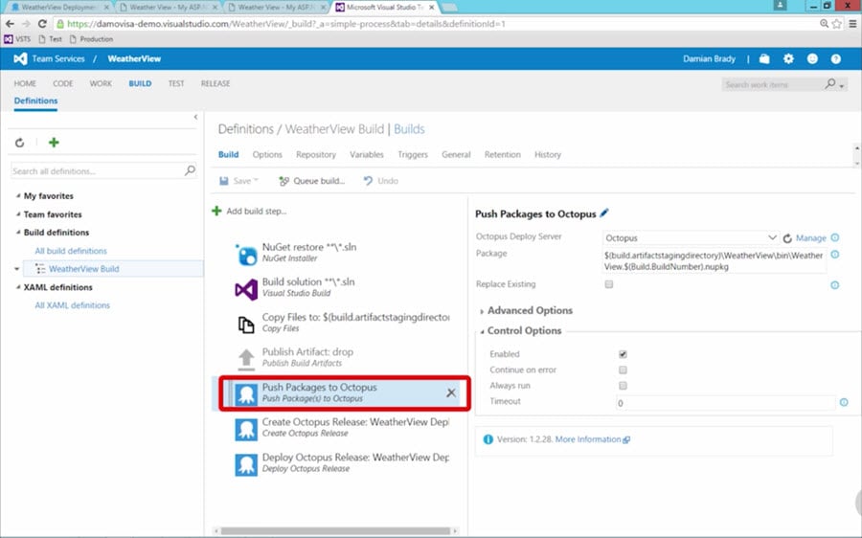Open the settings gear icon in header

tap(788, 58)
